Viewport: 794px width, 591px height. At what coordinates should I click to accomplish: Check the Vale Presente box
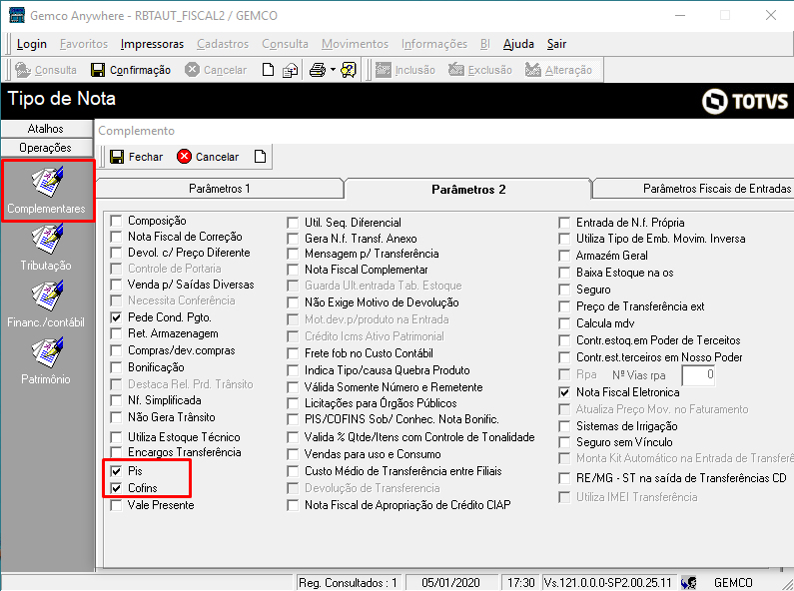click(117, 505)
